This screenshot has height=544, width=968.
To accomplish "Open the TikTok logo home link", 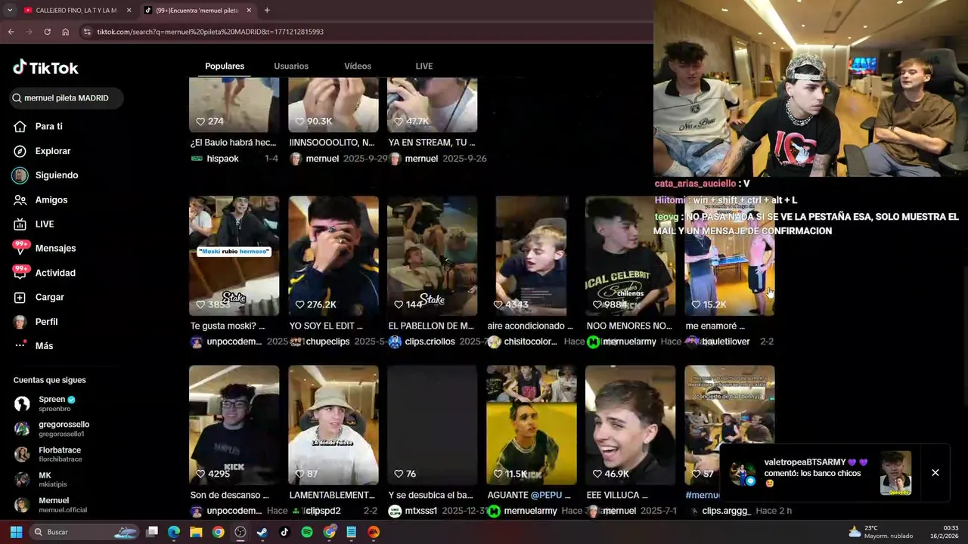I will (45, 68).
